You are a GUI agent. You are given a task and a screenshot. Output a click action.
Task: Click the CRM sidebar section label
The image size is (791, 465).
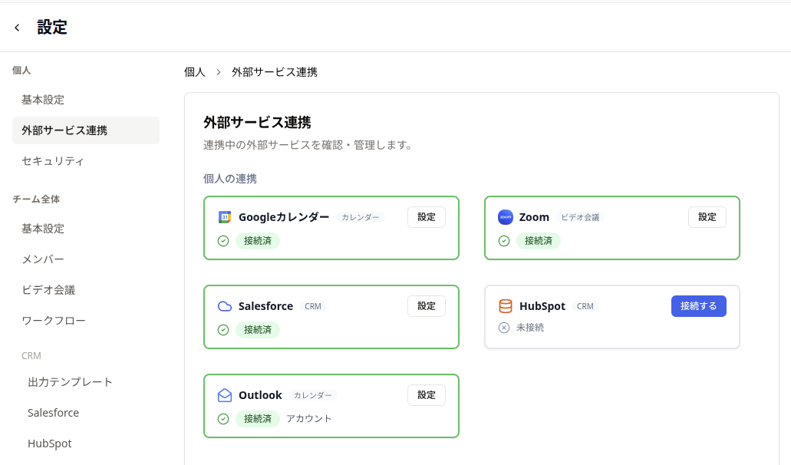(x=31, y=356)
